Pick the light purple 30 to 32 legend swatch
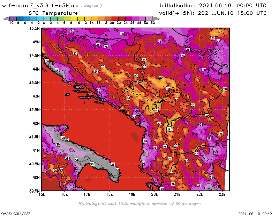 (149, 19)
